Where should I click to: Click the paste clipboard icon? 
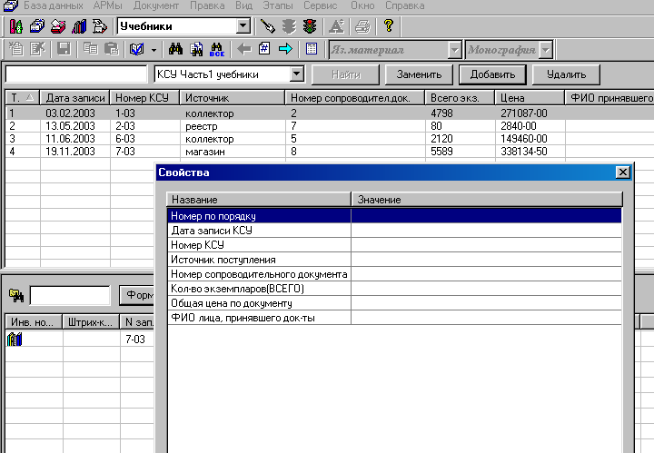[112, 49]
